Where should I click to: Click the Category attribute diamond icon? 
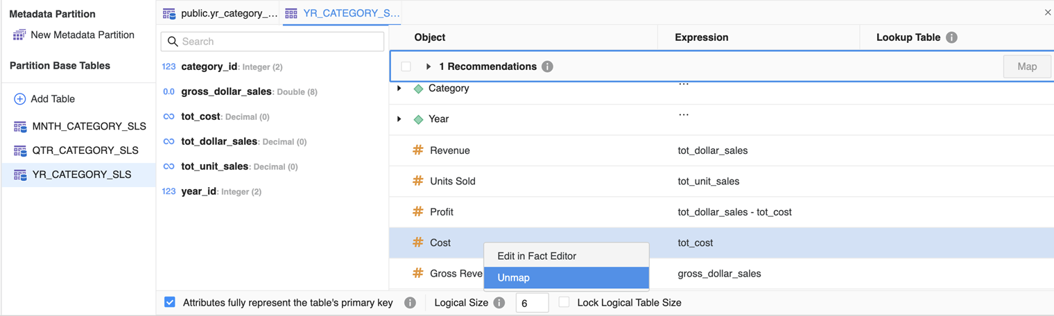tap(418, 89)
